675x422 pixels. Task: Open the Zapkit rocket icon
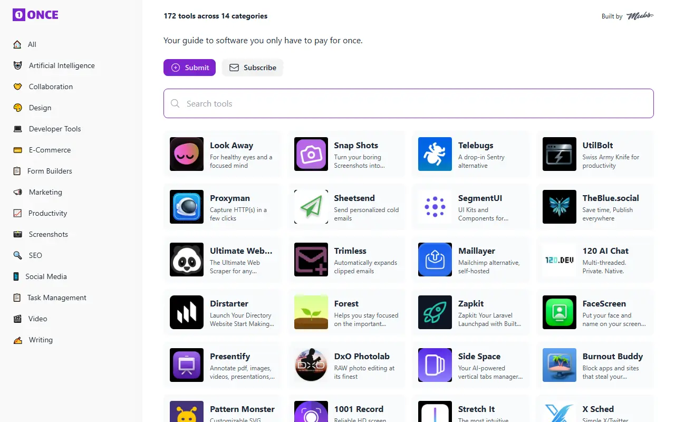[x=435, y=312]
